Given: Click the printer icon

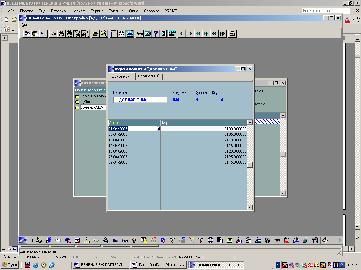Looking at the screenshot, I should [x=232, y=34].
